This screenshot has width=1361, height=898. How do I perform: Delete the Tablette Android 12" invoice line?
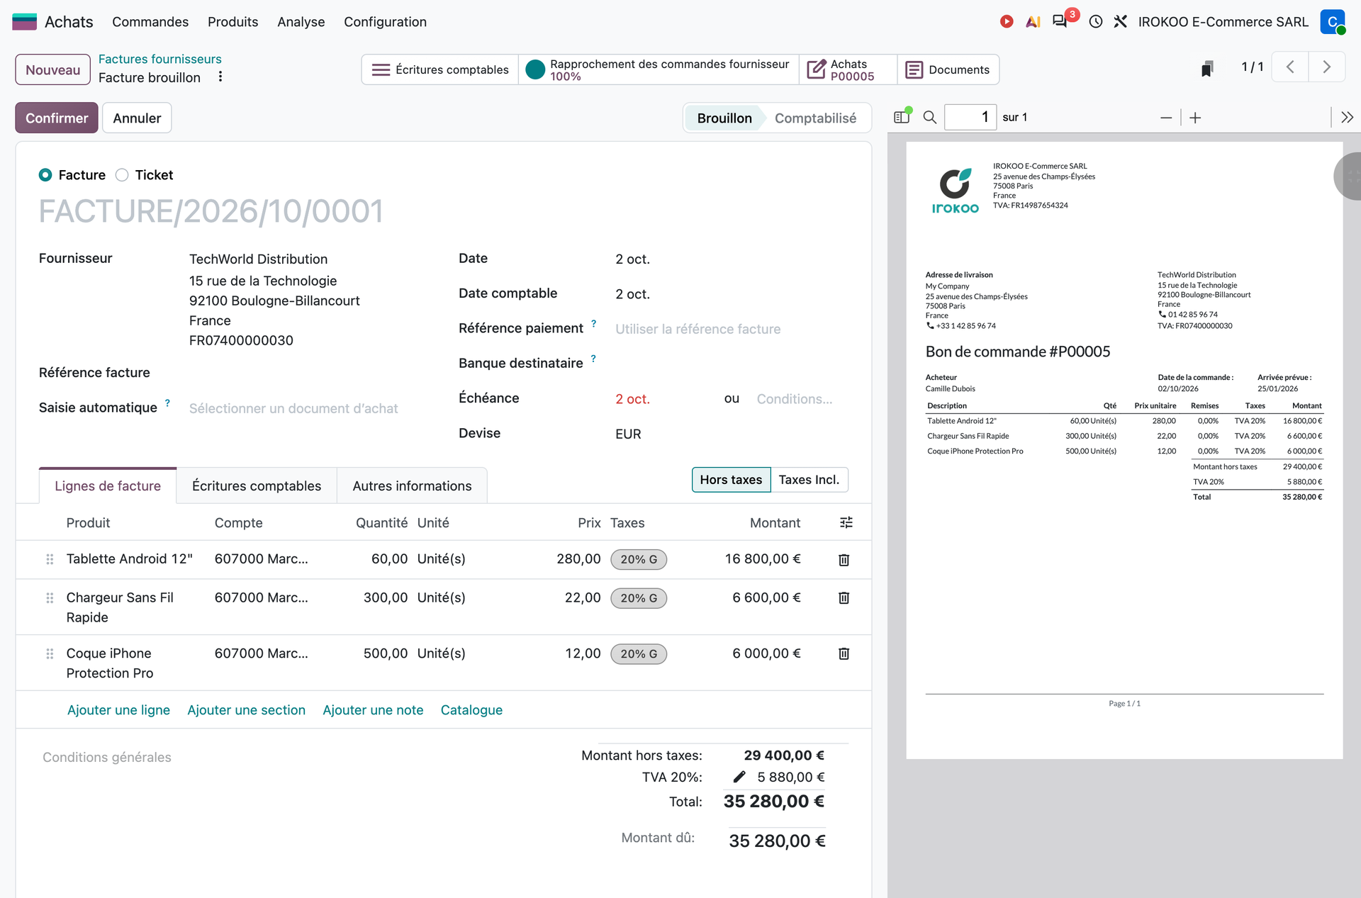pos(844,560)
